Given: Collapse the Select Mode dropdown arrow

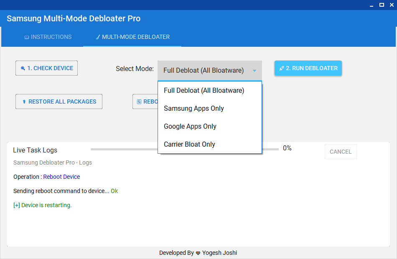Looking at the screenshot, I should 254,71.
